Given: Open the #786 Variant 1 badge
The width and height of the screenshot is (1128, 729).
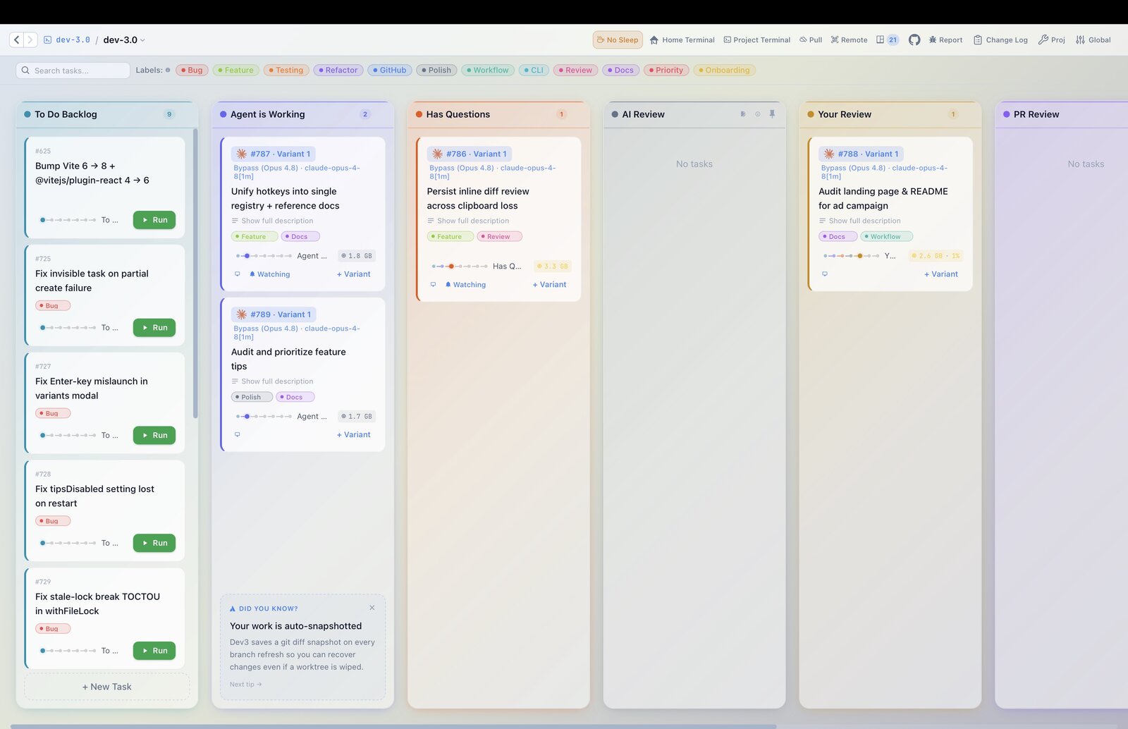Looking at the screenshot, I should [470, 154].
